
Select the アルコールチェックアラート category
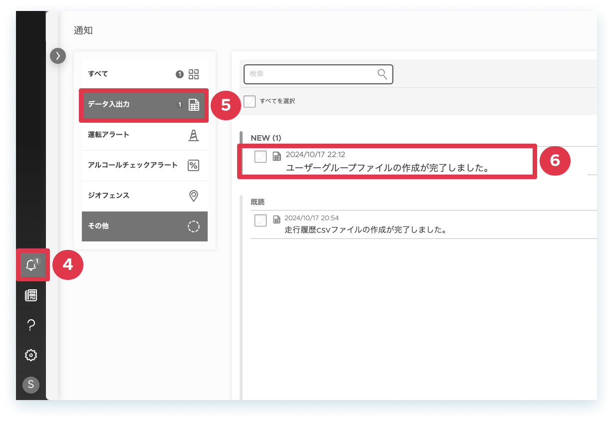coord(144,165)
